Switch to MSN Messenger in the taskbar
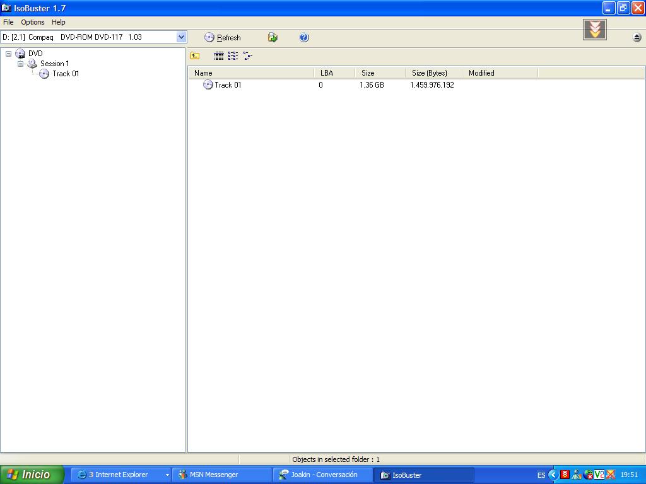Viewport: 646px width, 484px height. click(x=221, y=475)
